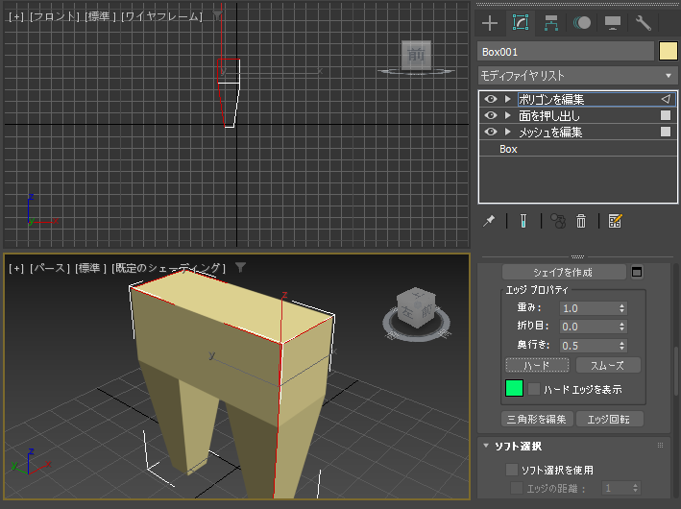
Task: Remove modifier with the trash can icon
Action: pos(581,221)
